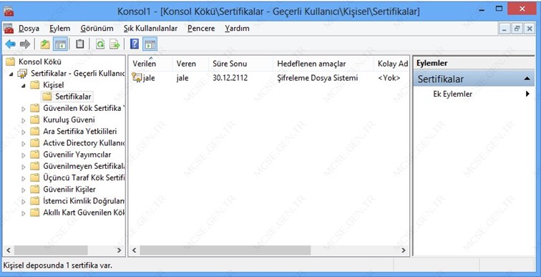Minimize the inner MDI child window
The image size is (541, 277).
tap(505, 29)
